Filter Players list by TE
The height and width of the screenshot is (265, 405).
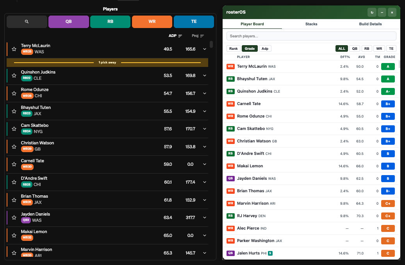point(194,22)
